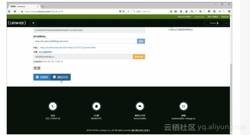Open the 用例库 case library button
This screenshot has width=250, height=135.
[x=42, y=77]
